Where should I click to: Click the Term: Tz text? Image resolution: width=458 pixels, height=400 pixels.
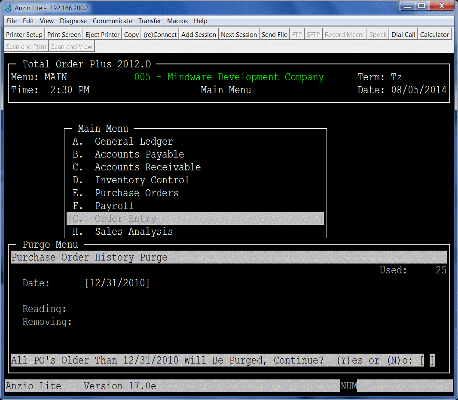(x=379, y=77)
